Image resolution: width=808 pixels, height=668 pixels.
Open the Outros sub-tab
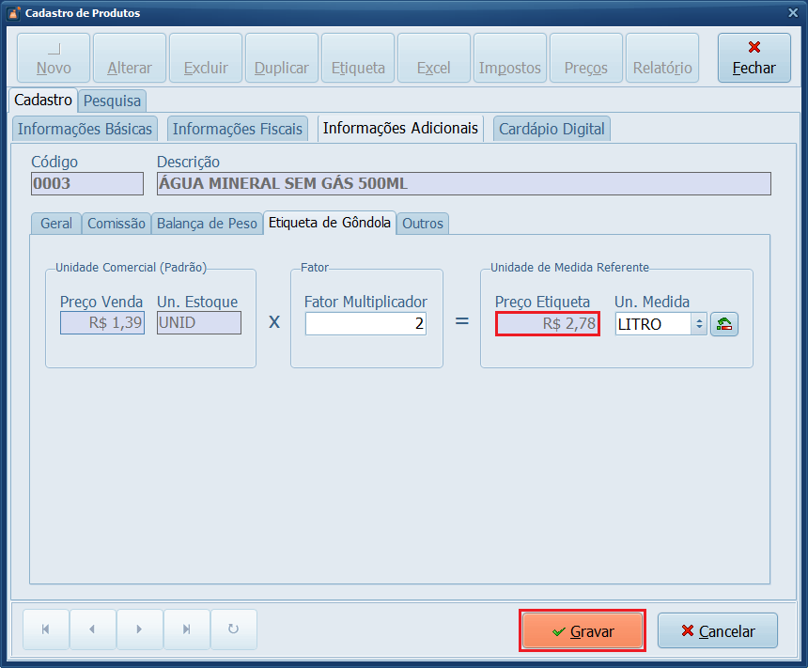(x=423, y=224)
